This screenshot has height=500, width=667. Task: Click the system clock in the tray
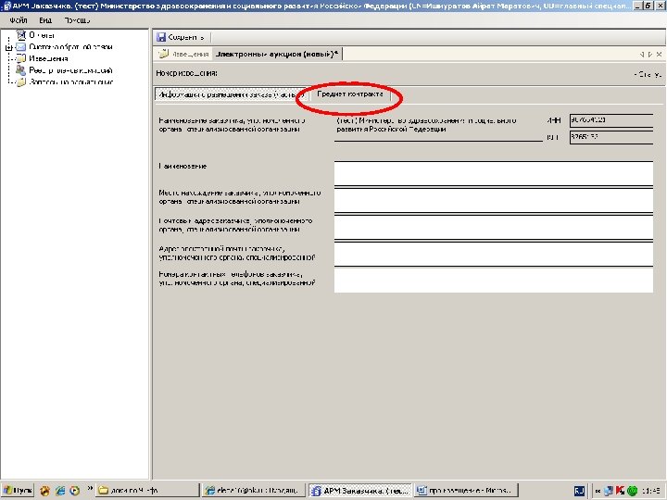[651, 491]
